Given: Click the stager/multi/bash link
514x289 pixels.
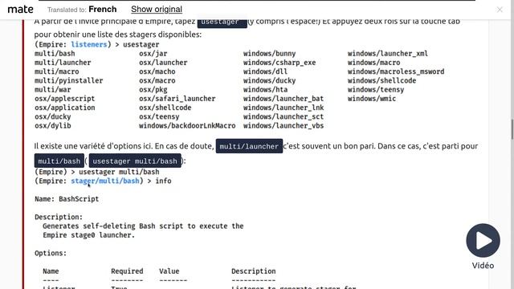Looking at the screenshot, I should pos(105,181).
